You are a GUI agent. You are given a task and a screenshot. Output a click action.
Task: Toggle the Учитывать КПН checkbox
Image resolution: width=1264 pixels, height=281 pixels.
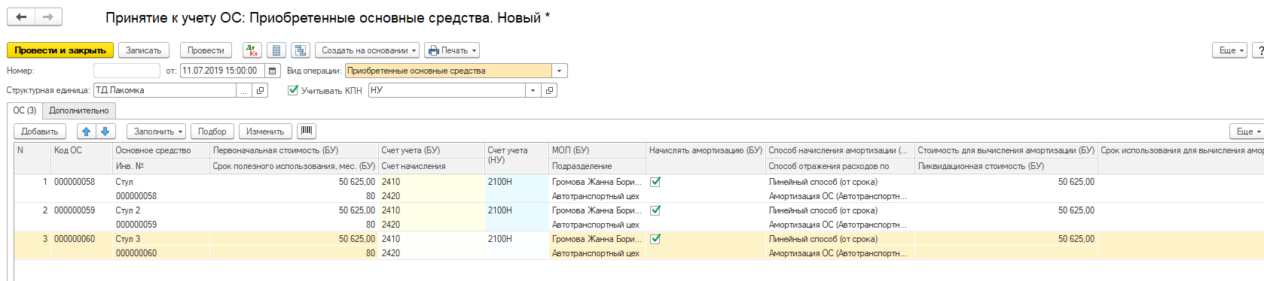[293, 90]
